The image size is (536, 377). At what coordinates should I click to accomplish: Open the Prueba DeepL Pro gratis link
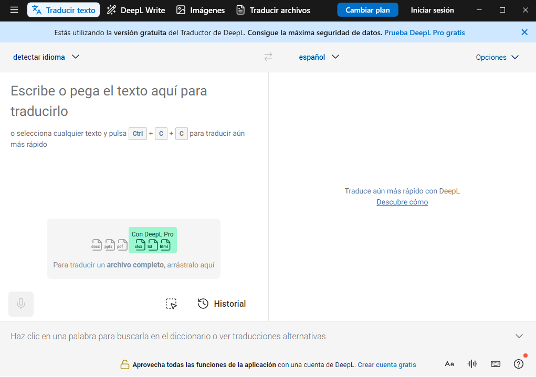tap(424, 33)
